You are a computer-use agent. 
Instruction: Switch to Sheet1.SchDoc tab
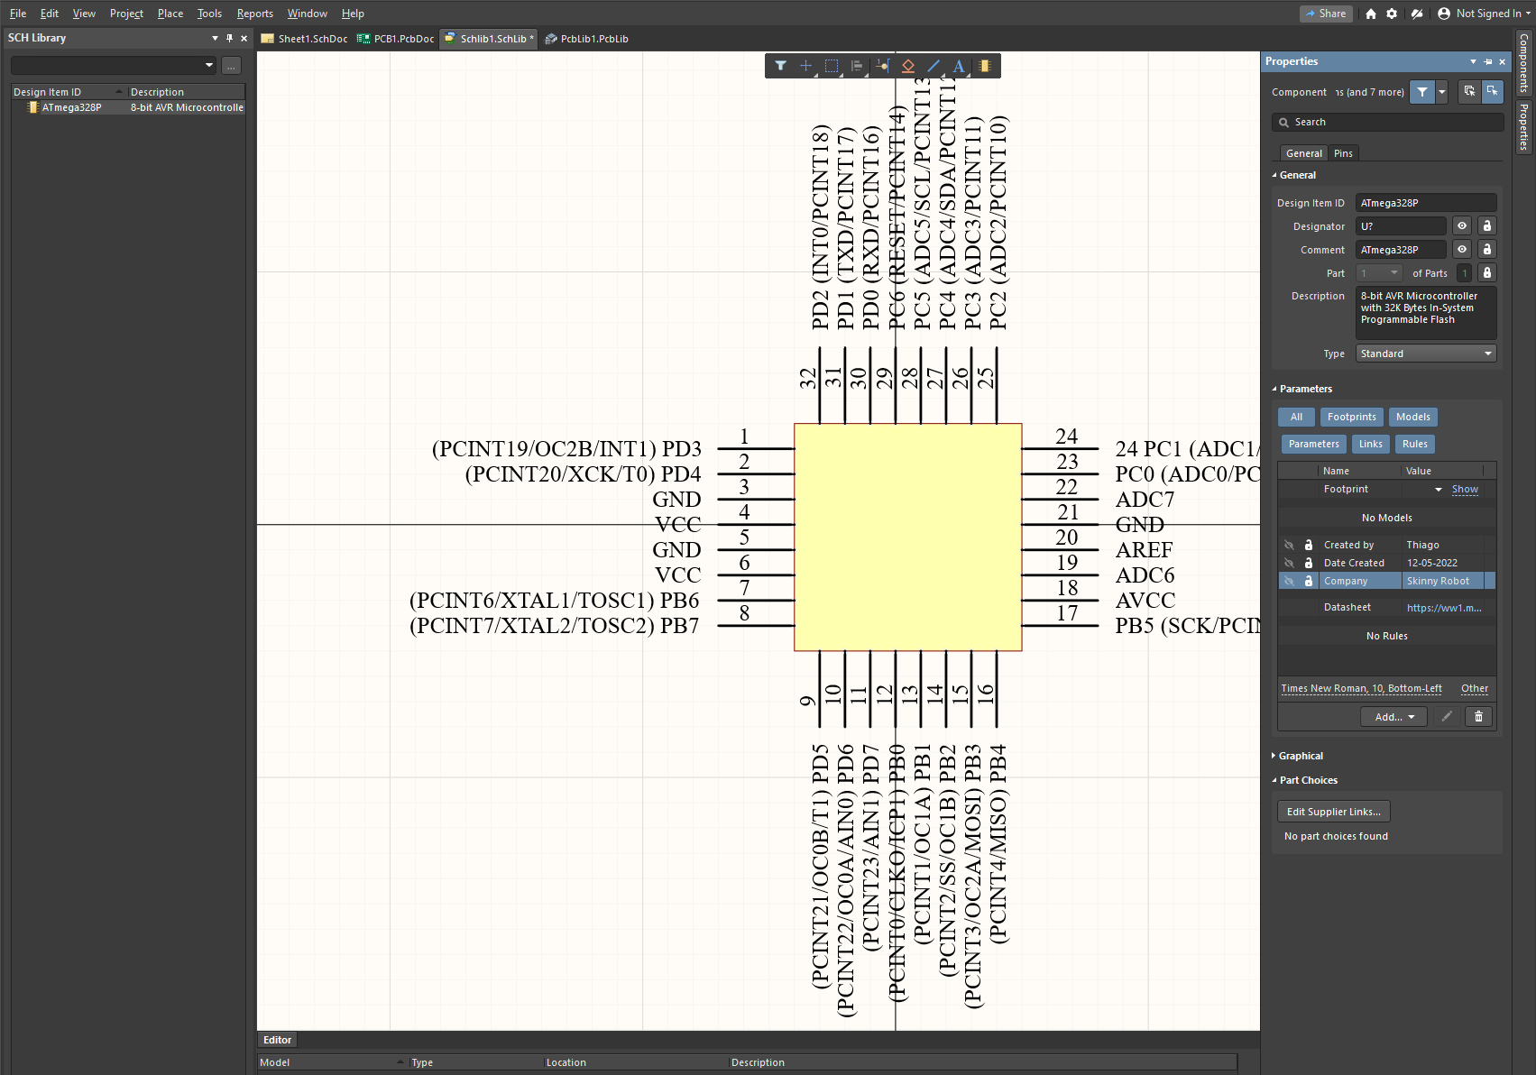pos(305,39)
